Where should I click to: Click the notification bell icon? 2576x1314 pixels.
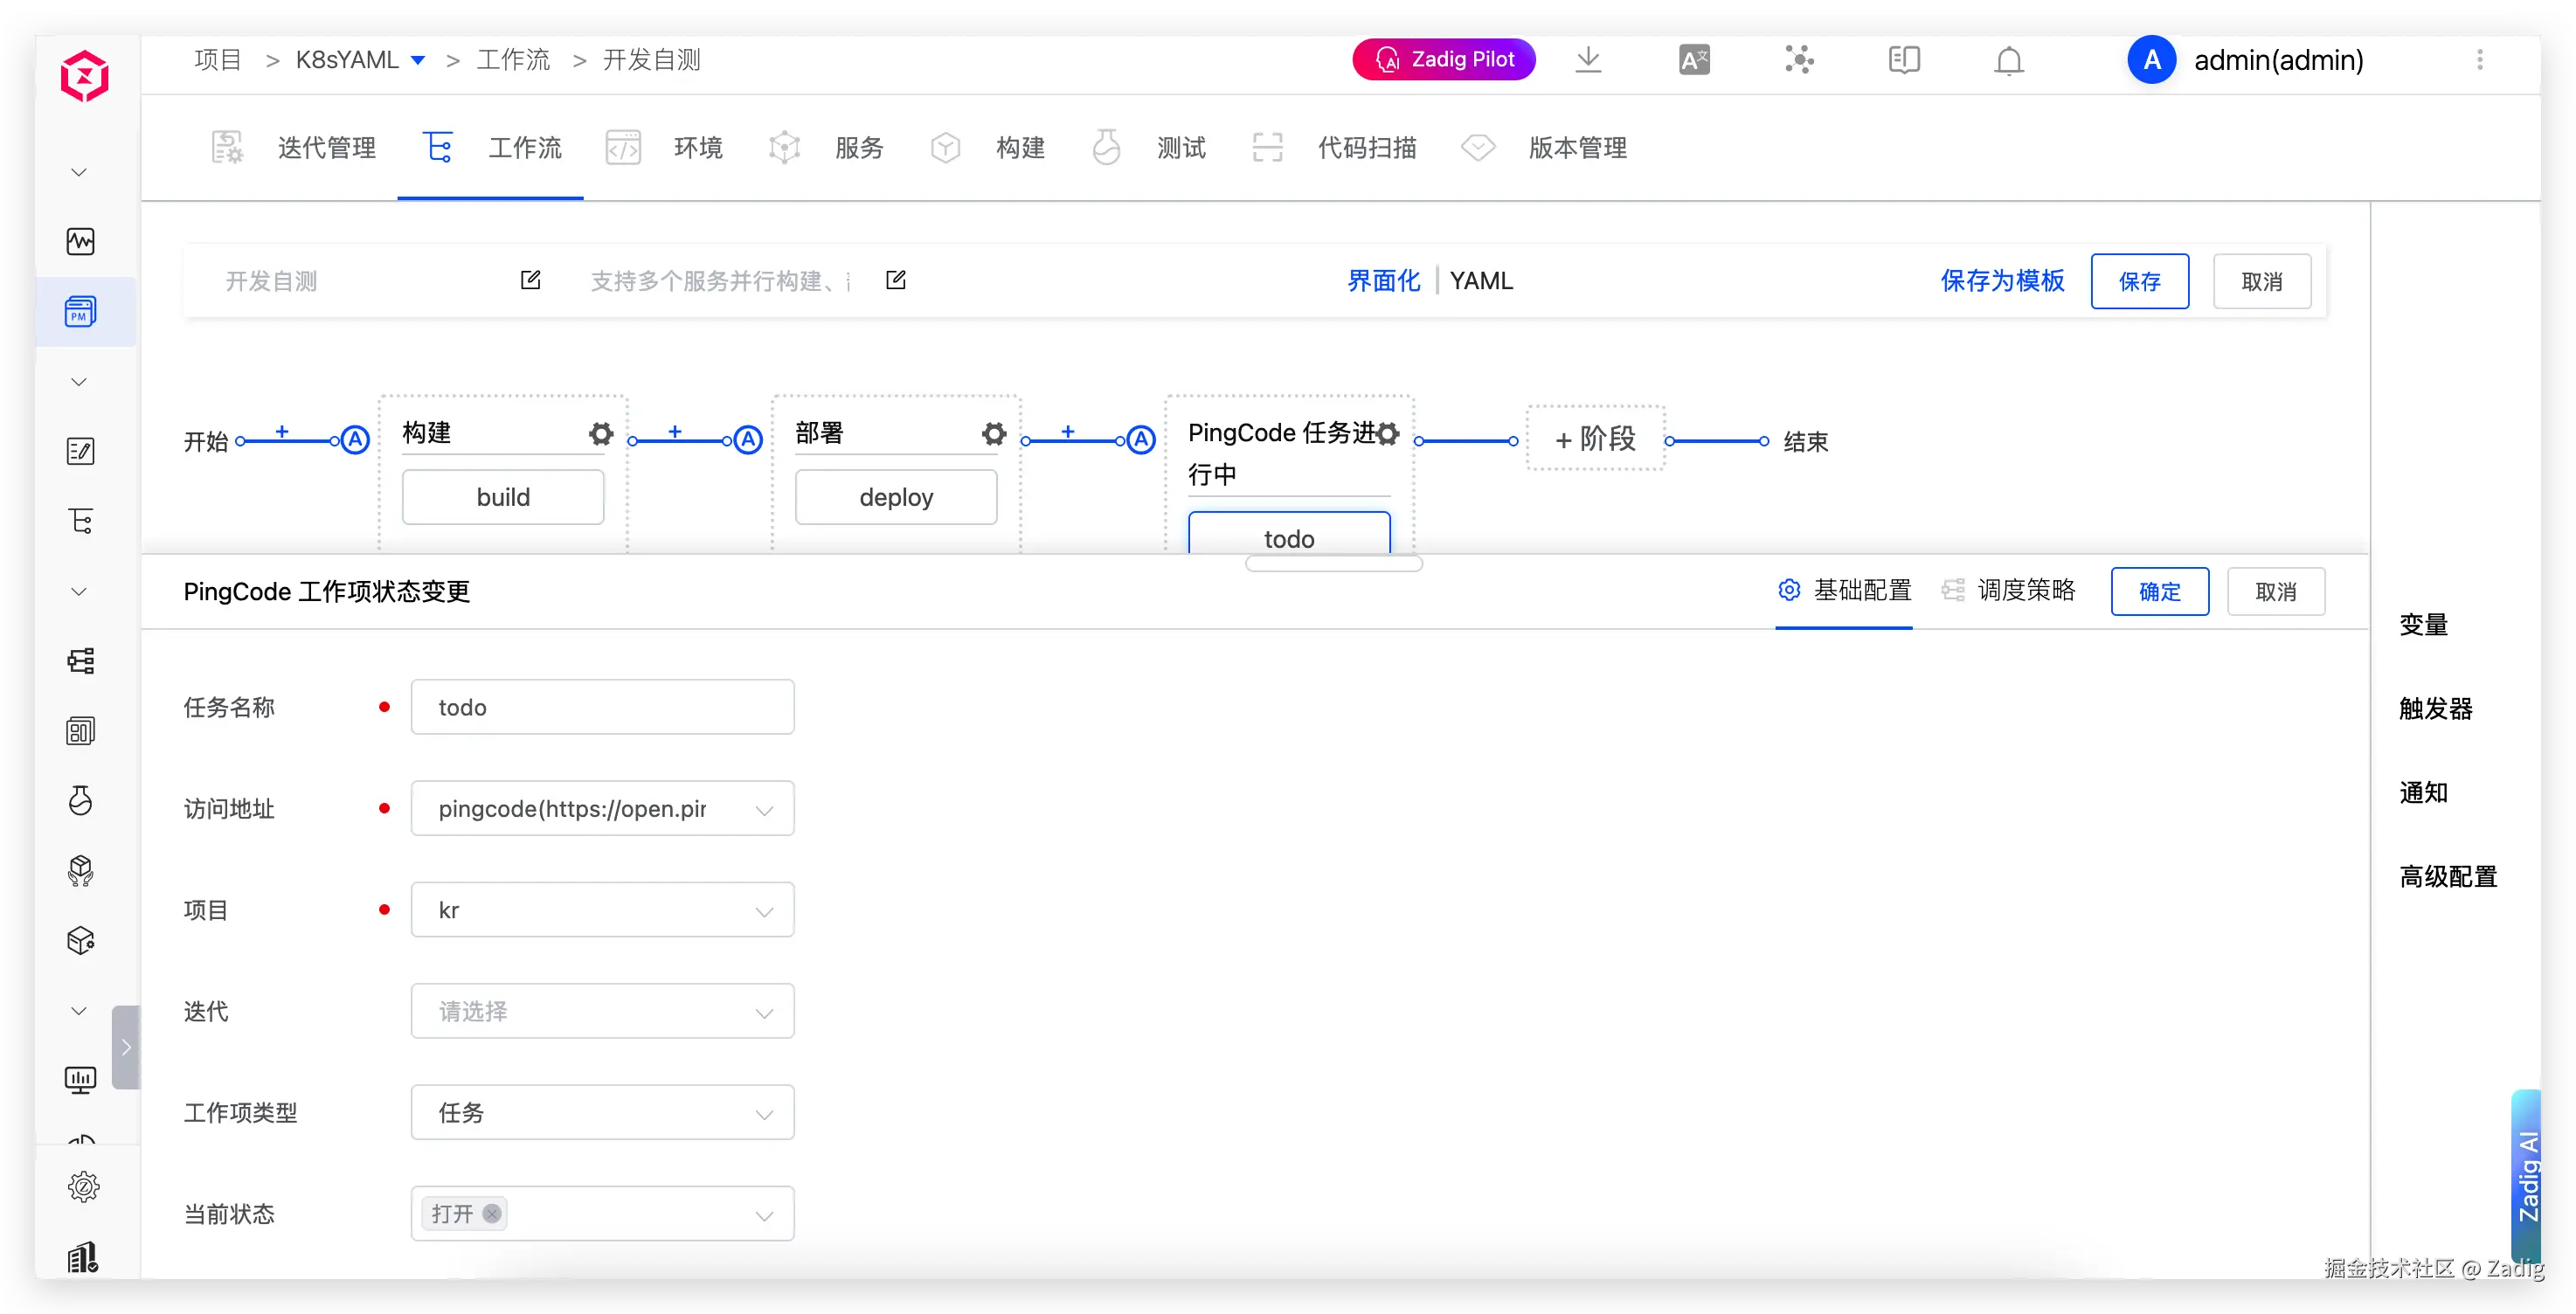(2008, 60)
